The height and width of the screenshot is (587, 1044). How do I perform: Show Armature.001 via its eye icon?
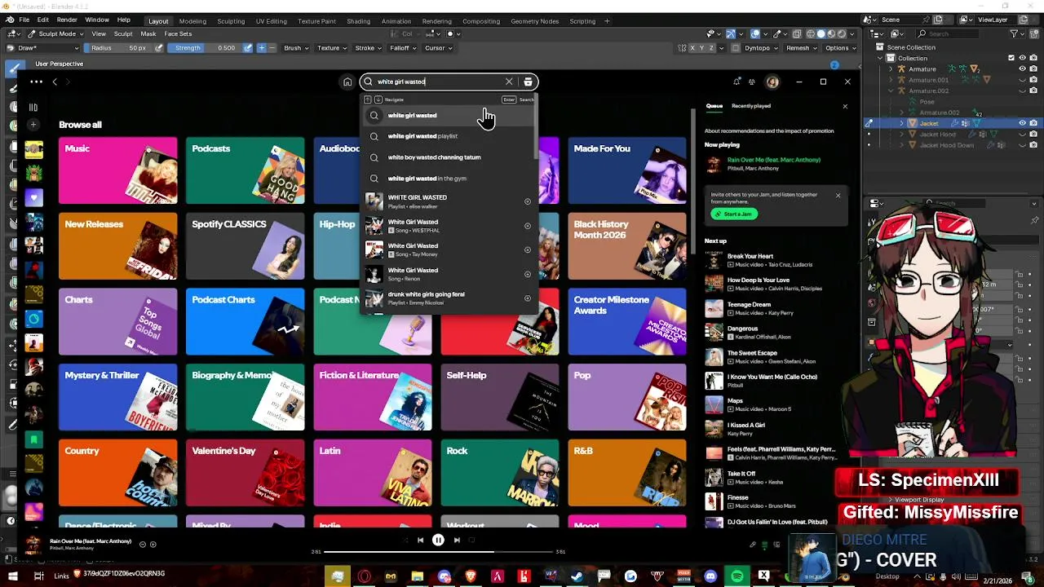point(1023,80)
